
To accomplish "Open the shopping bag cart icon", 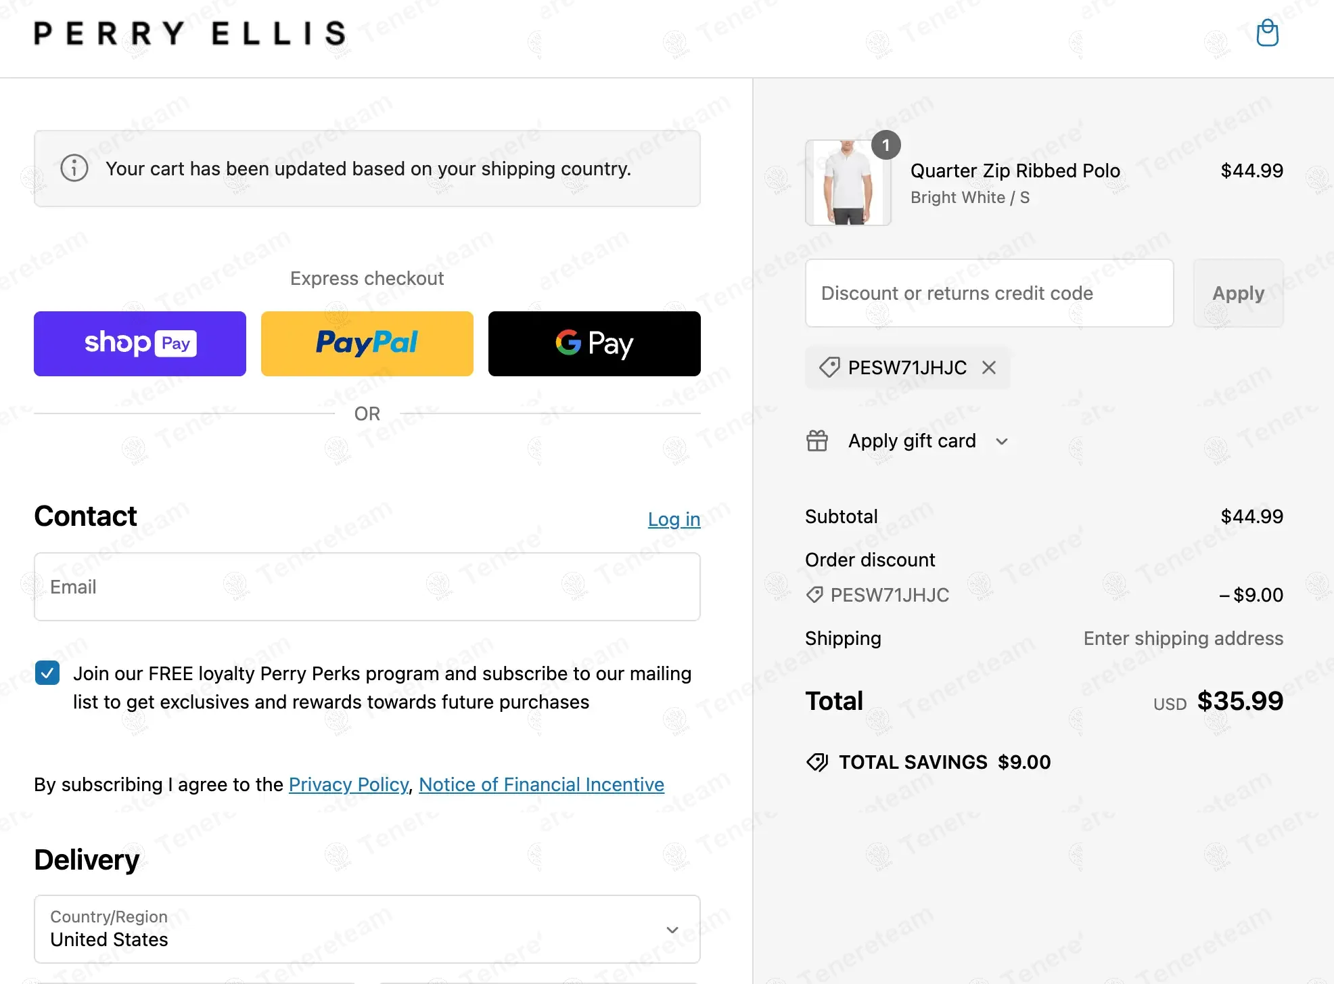I will 1267,32.
